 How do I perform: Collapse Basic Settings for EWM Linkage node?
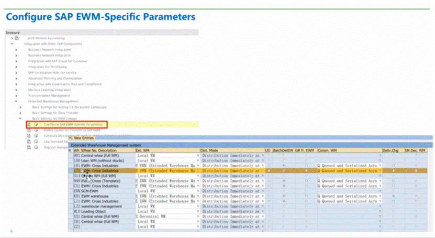pyautogui.click(x=20, y=118)
